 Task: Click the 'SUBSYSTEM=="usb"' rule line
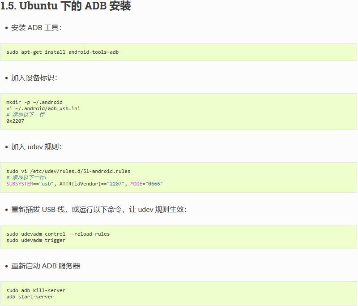click(85, 184)
